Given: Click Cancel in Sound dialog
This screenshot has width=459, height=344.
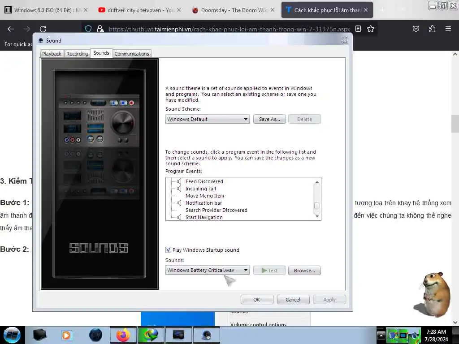Looking at the screenshot, I should (x=293, y=300).
